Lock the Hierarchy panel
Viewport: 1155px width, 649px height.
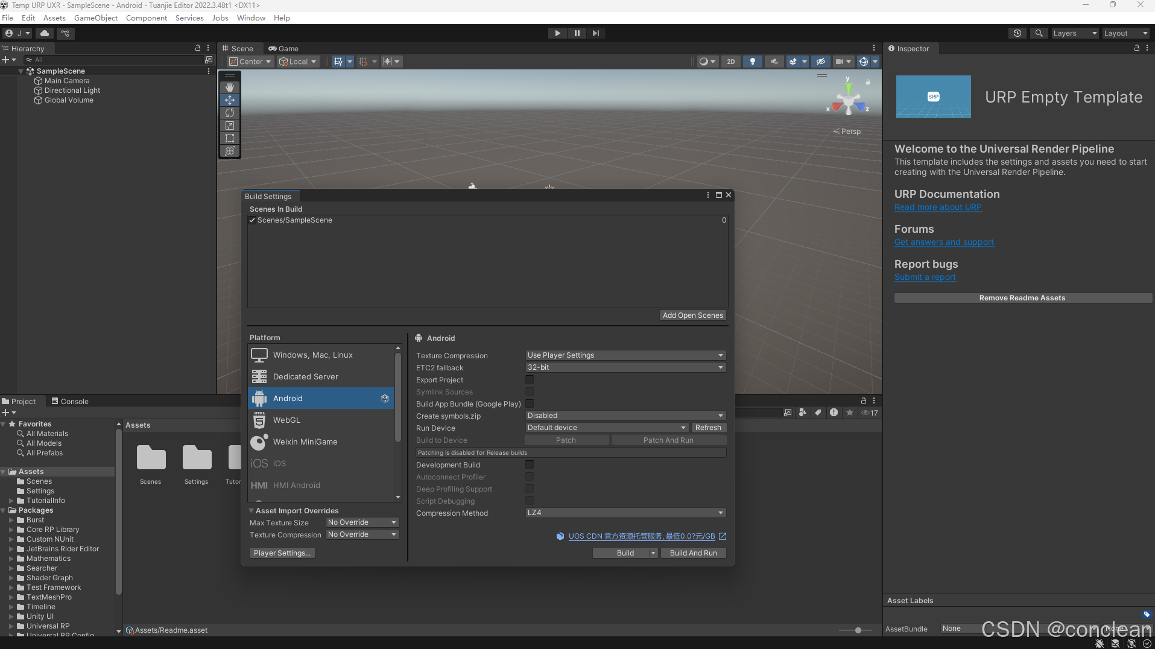tap(197, 48)
